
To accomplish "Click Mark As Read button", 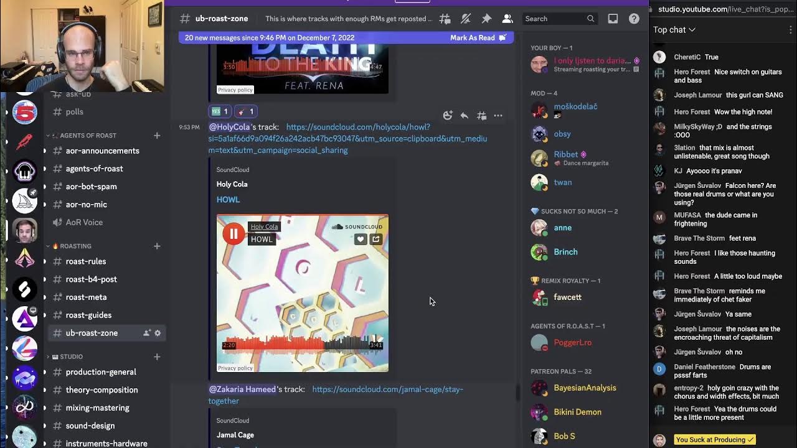I will tap(478, 38).
